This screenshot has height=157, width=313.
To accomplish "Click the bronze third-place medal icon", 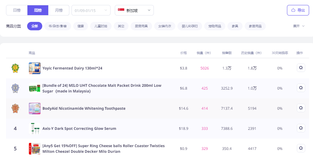I will pyautogui.click(x=15, y=108).
